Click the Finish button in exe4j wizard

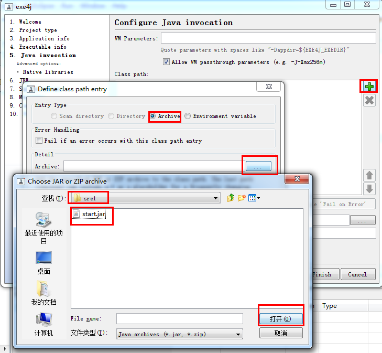click(x=325, y=274)
